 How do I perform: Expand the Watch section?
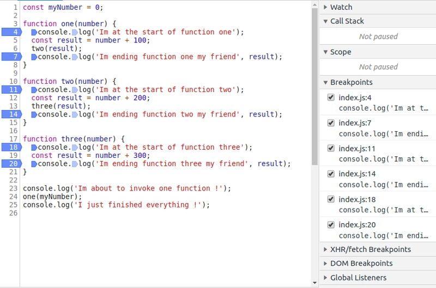pos(341,7)
